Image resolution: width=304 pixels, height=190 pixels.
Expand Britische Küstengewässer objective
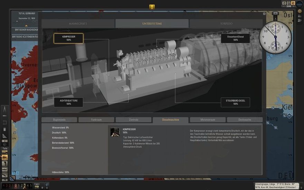click(24, 36)
